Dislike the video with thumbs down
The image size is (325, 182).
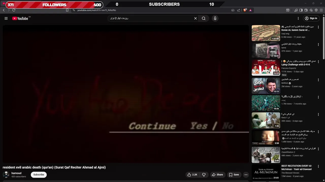point(204,175)
